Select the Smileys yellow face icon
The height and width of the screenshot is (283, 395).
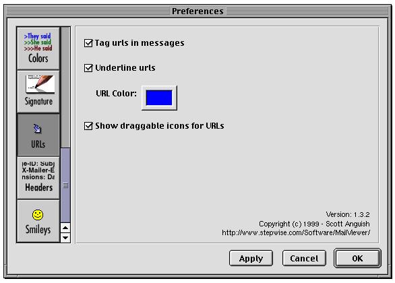(38, 215)
